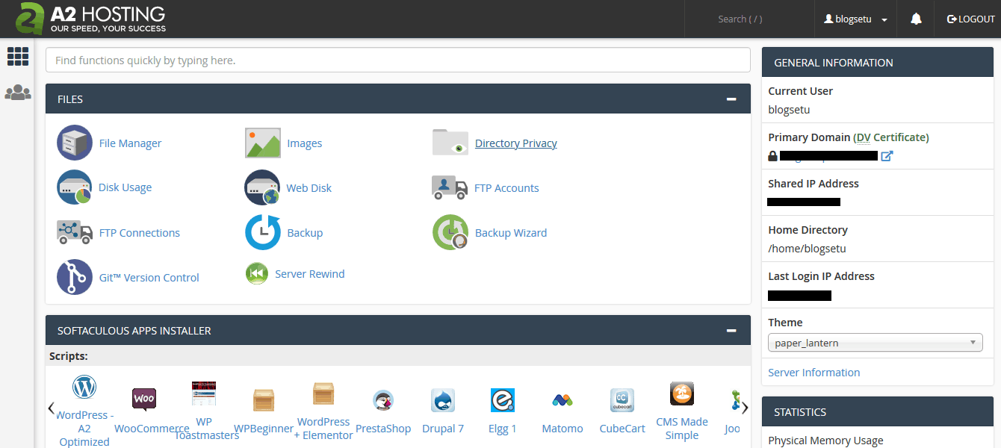Open the Directory Privacy folder icon
The width and height of the screenshot is (1001, 448).
(450, 142)
